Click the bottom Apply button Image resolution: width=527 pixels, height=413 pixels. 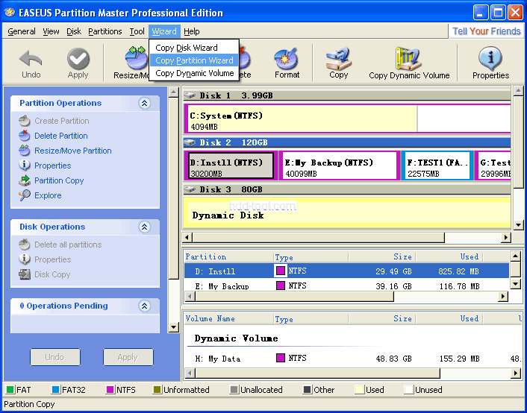[x=128, y=357]
